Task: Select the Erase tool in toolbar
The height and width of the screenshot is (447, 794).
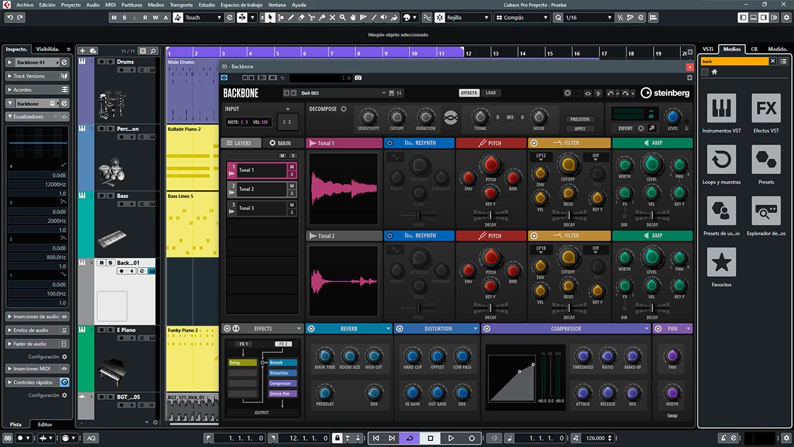Action: (x=302, y=18)
